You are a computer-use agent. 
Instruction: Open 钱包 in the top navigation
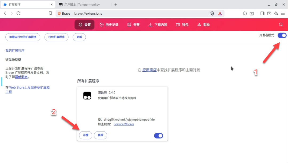pyautogui.click(x=182, y=25)
